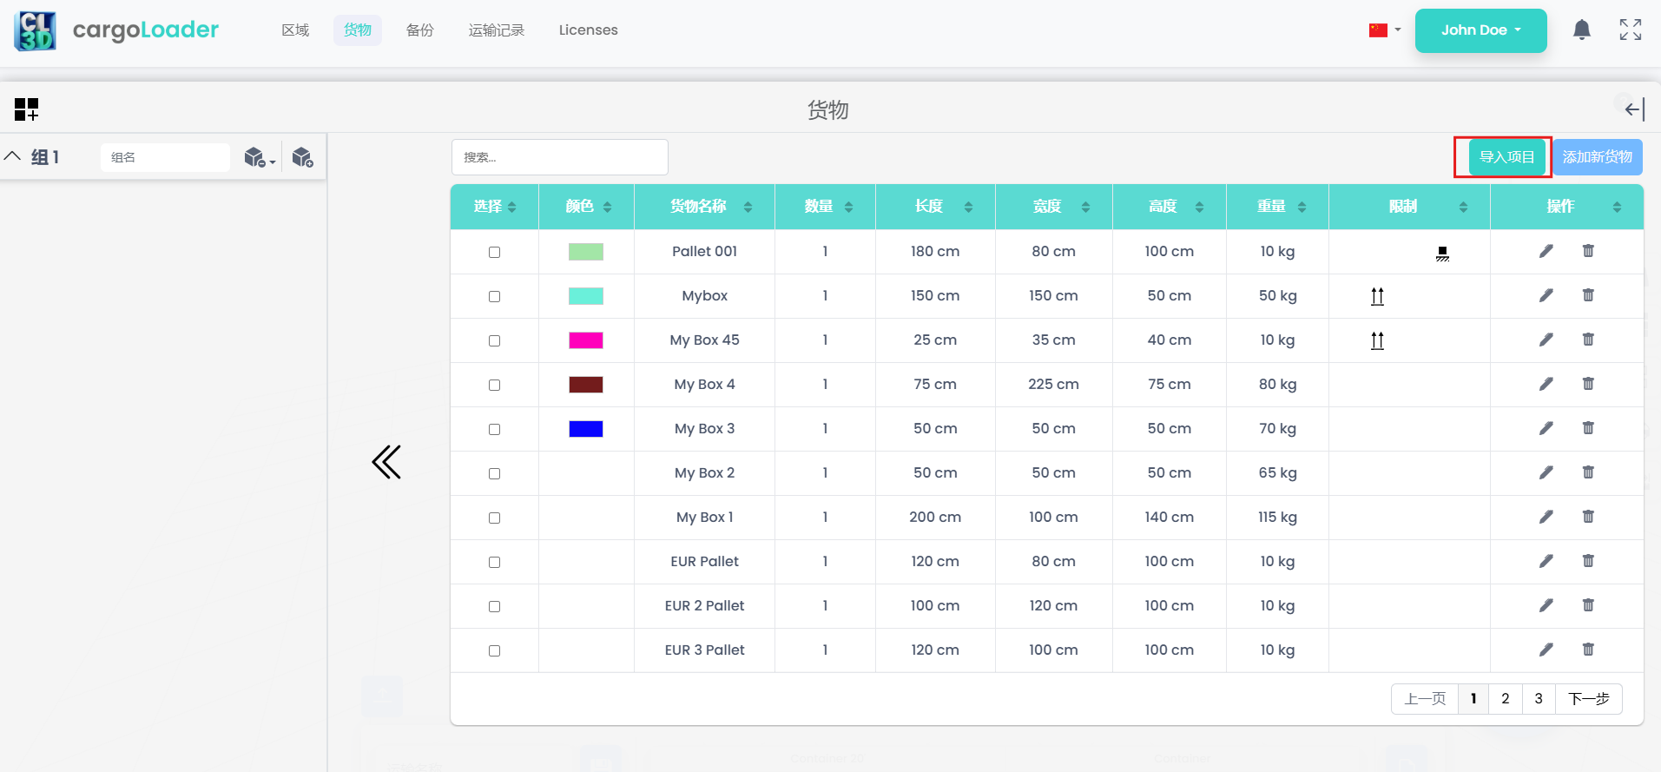1661x772 pixels.
Task: Go to the Licenses menu item
Action: tap(588, 30)
